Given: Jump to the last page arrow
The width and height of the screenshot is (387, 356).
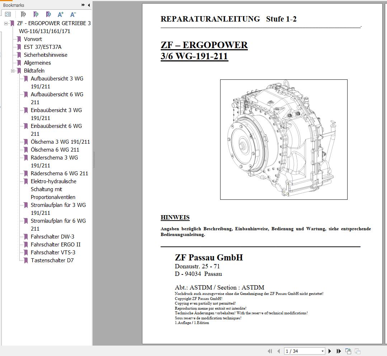Looking at the screenshot, I should click(339, 351).
